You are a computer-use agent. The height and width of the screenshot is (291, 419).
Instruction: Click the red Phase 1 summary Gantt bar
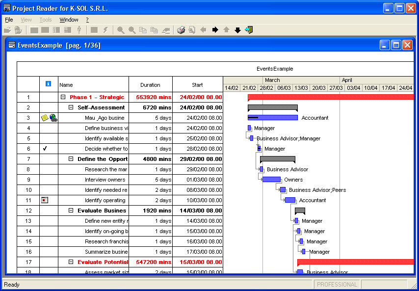(331, 97)
